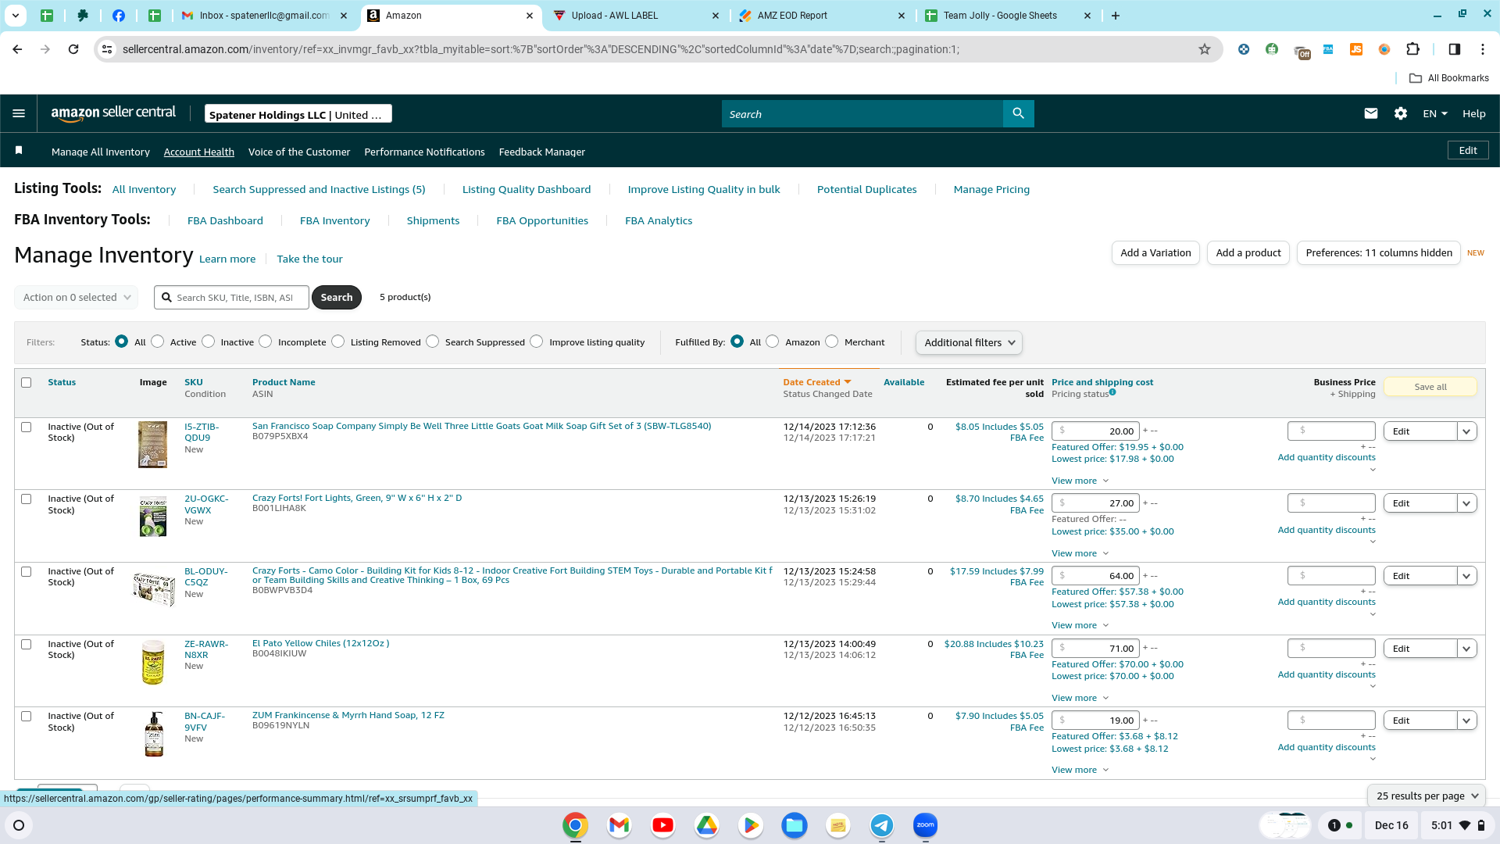Open the Action on 0 selected dropdown
The image size is (1500, 844).
click(77, 298)
